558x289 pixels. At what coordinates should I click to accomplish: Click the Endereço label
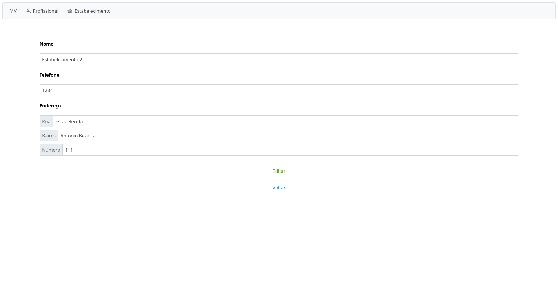tap(50, 106)
